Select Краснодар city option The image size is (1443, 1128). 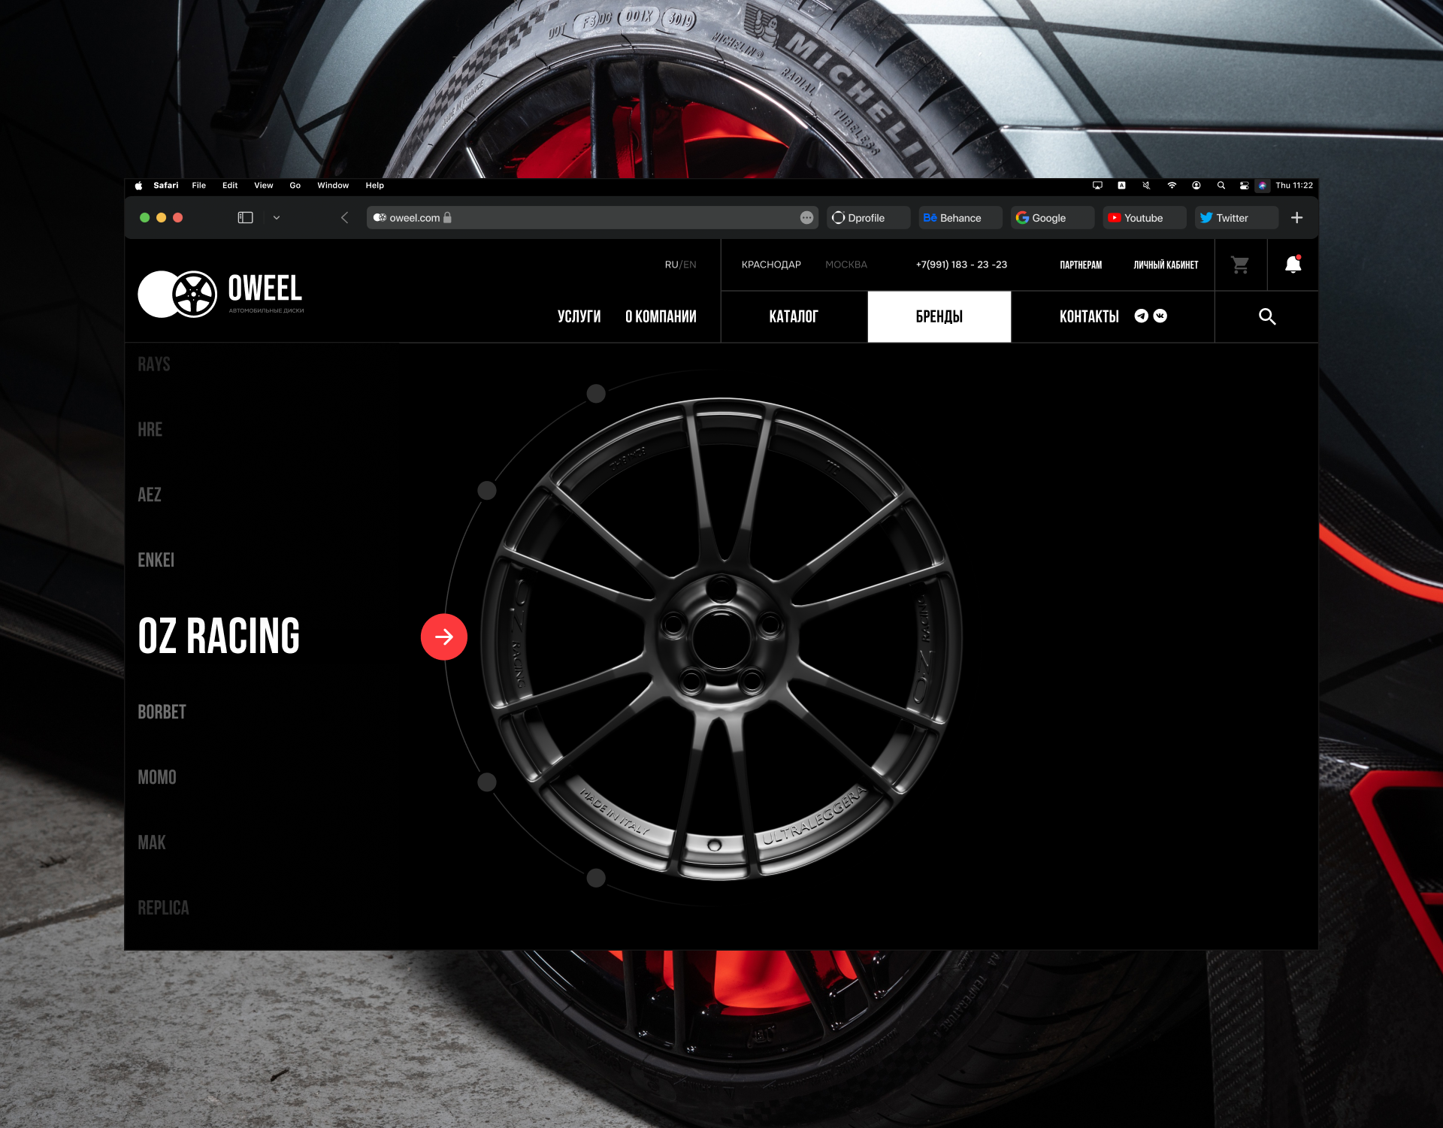771,265
